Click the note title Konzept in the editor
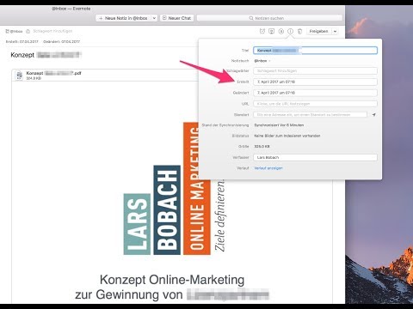This screenshot has height=309, width=413. [x=46, y=55]
